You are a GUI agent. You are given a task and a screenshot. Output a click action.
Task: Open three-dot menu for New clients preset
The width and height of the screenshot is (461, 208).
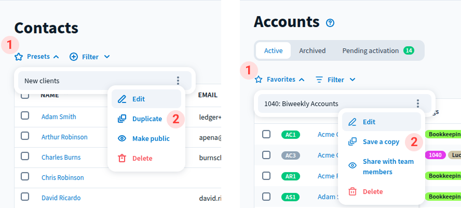click(x=178, y=81)
